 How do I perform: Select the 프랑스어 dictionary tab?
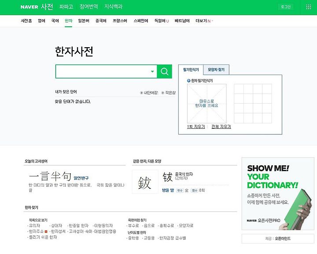pos(120,21)
